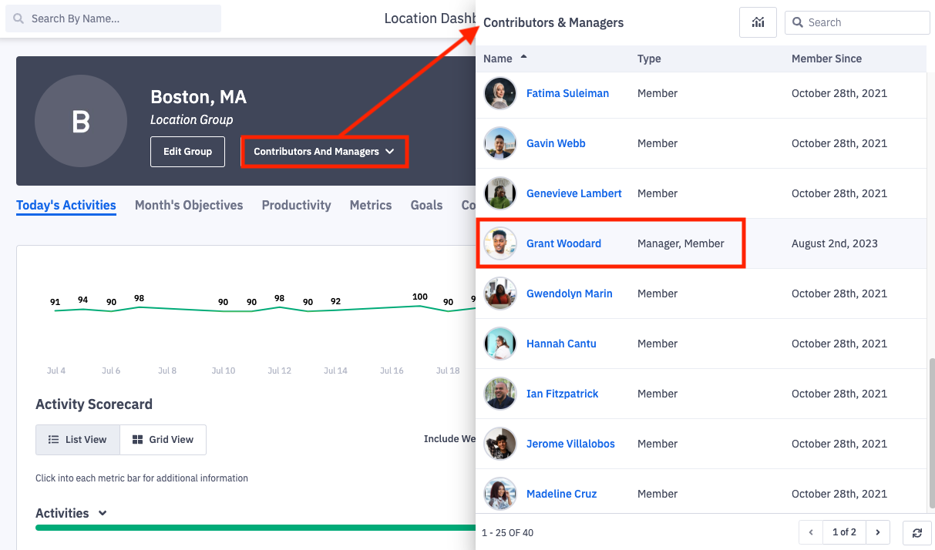Click the 'August 2nd, 2023' date cell

click(835, 243)
